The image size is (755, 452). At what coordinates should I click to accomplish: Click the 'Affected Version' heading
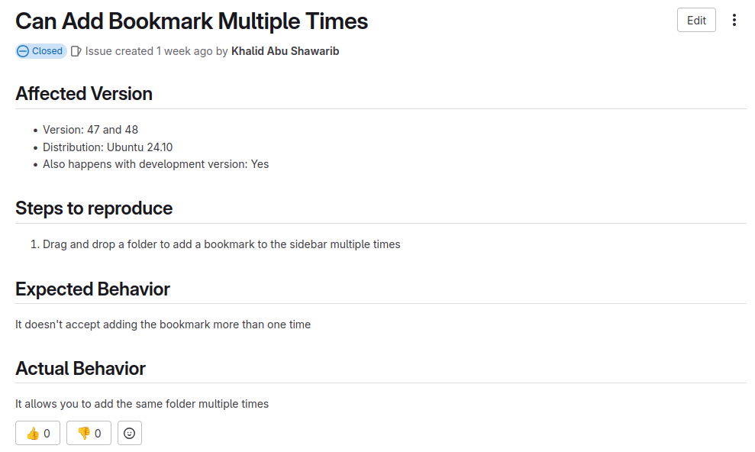[84, 94]
